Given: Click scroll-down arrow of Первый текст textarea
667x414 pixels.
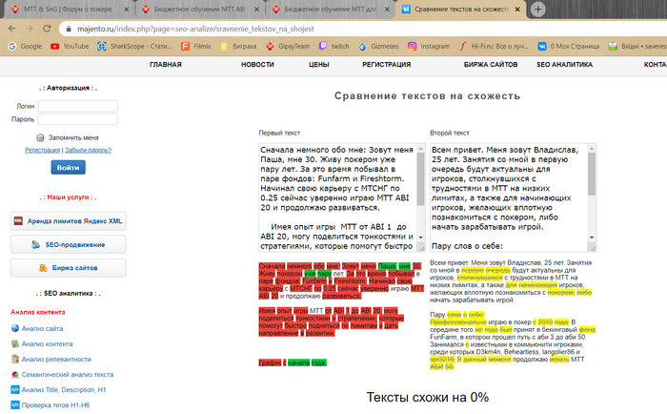Looking at the screenshot, I should click(421, 238).
